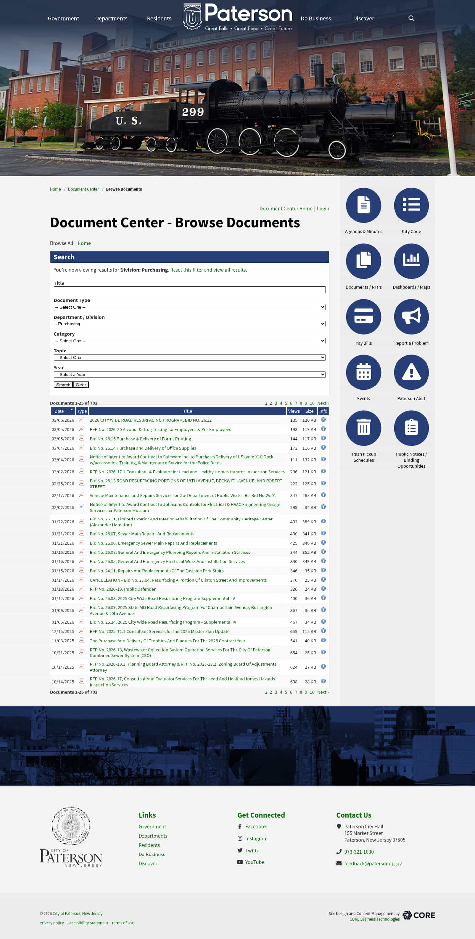Click info icon for Vehicle Maintenance and Repairs row
Screen dimensions: 475x939
coord(323,495)
